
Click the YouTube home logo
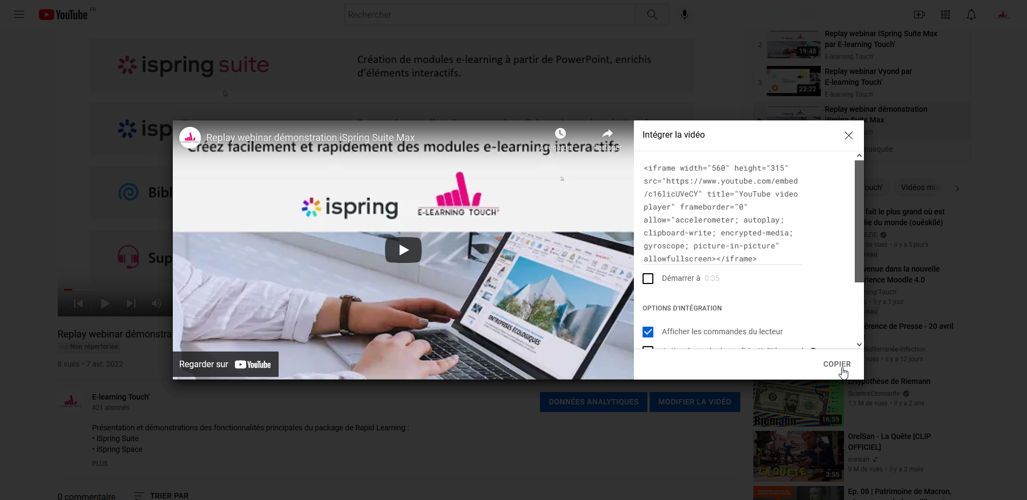coord(63,15)
